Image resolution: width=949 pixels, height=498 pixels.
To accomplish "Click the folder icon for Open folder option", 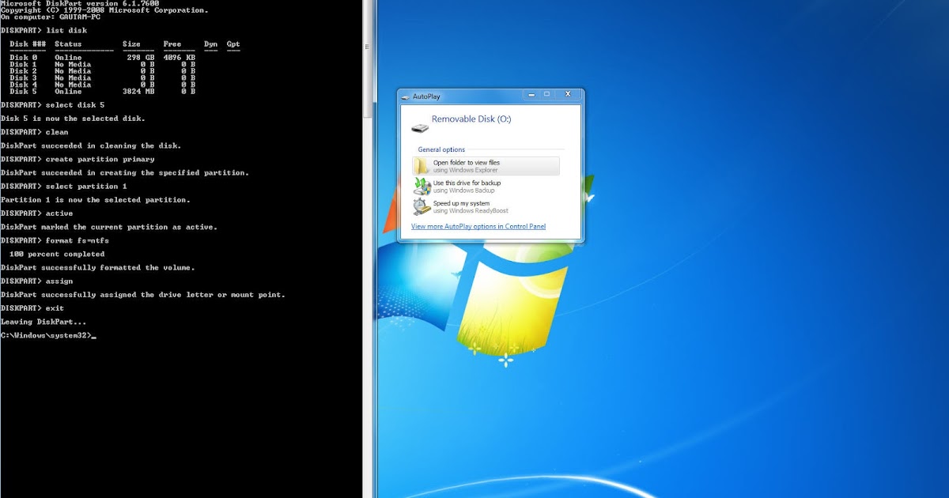I will pos(422,166).
